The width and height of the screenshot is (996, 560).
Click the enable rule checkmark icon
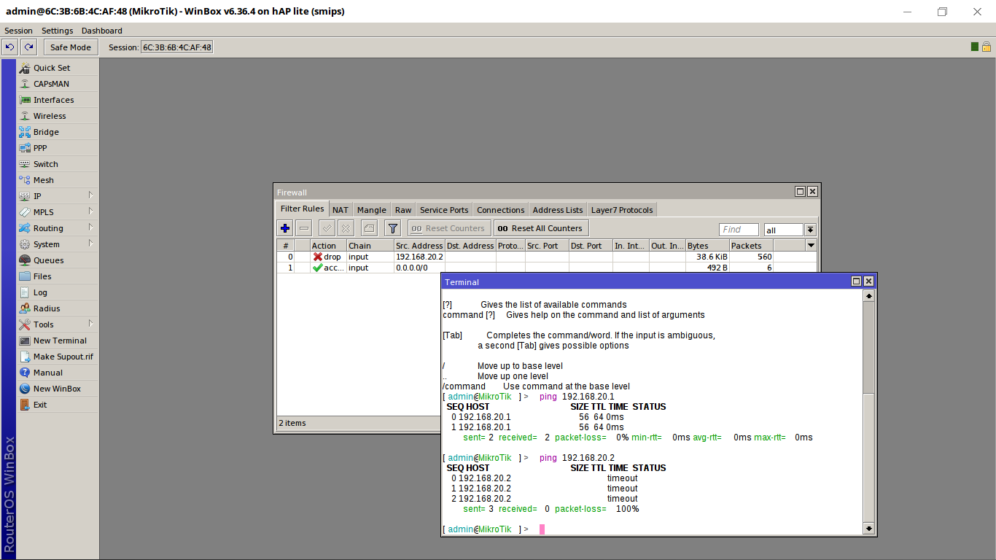(x=327, y=228)
